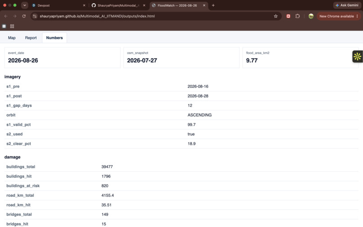Viewport: 363px width, 227px height.
Task: Click the buildings_hit value 1796
Action: coord(106,176)
